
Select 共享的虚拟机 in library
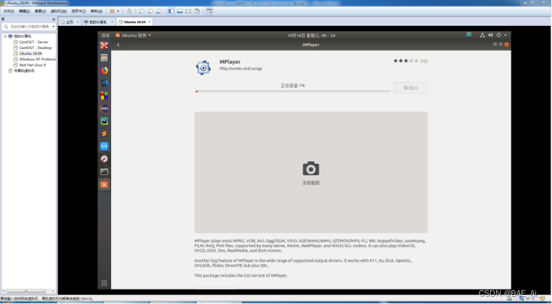coord(25,70)
